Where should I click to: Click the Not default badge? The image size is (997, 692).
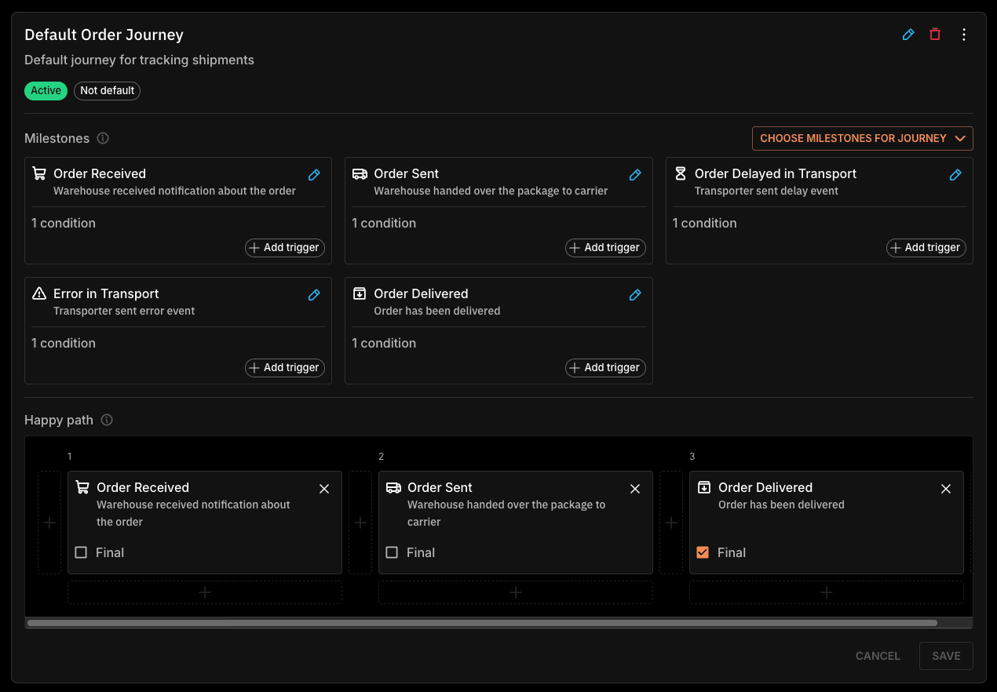tap(107, 90)
